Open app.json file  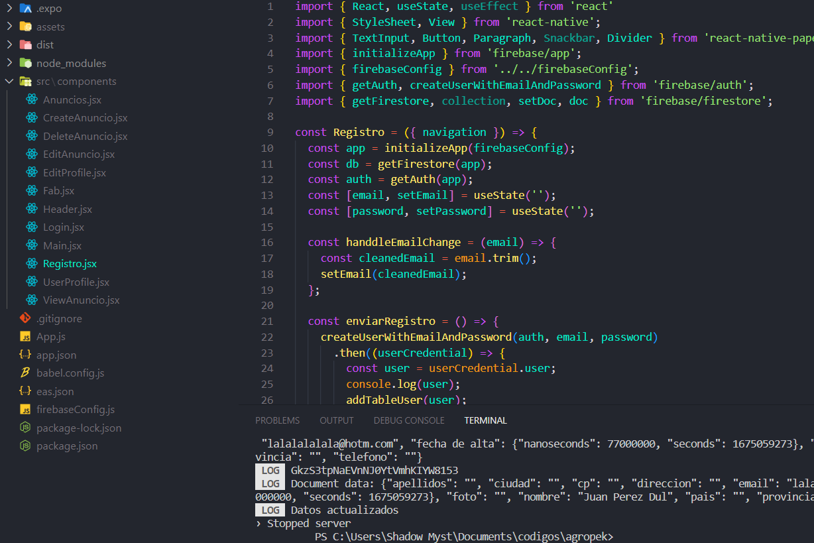point(56,355)
